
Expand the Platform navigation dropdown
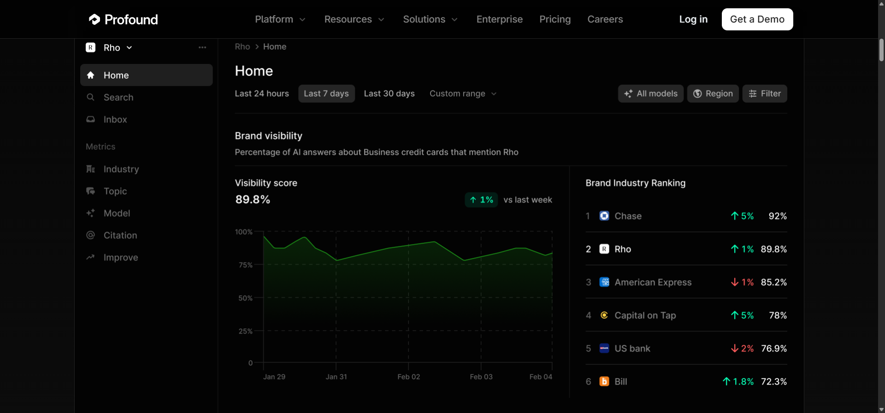(280, 19)
